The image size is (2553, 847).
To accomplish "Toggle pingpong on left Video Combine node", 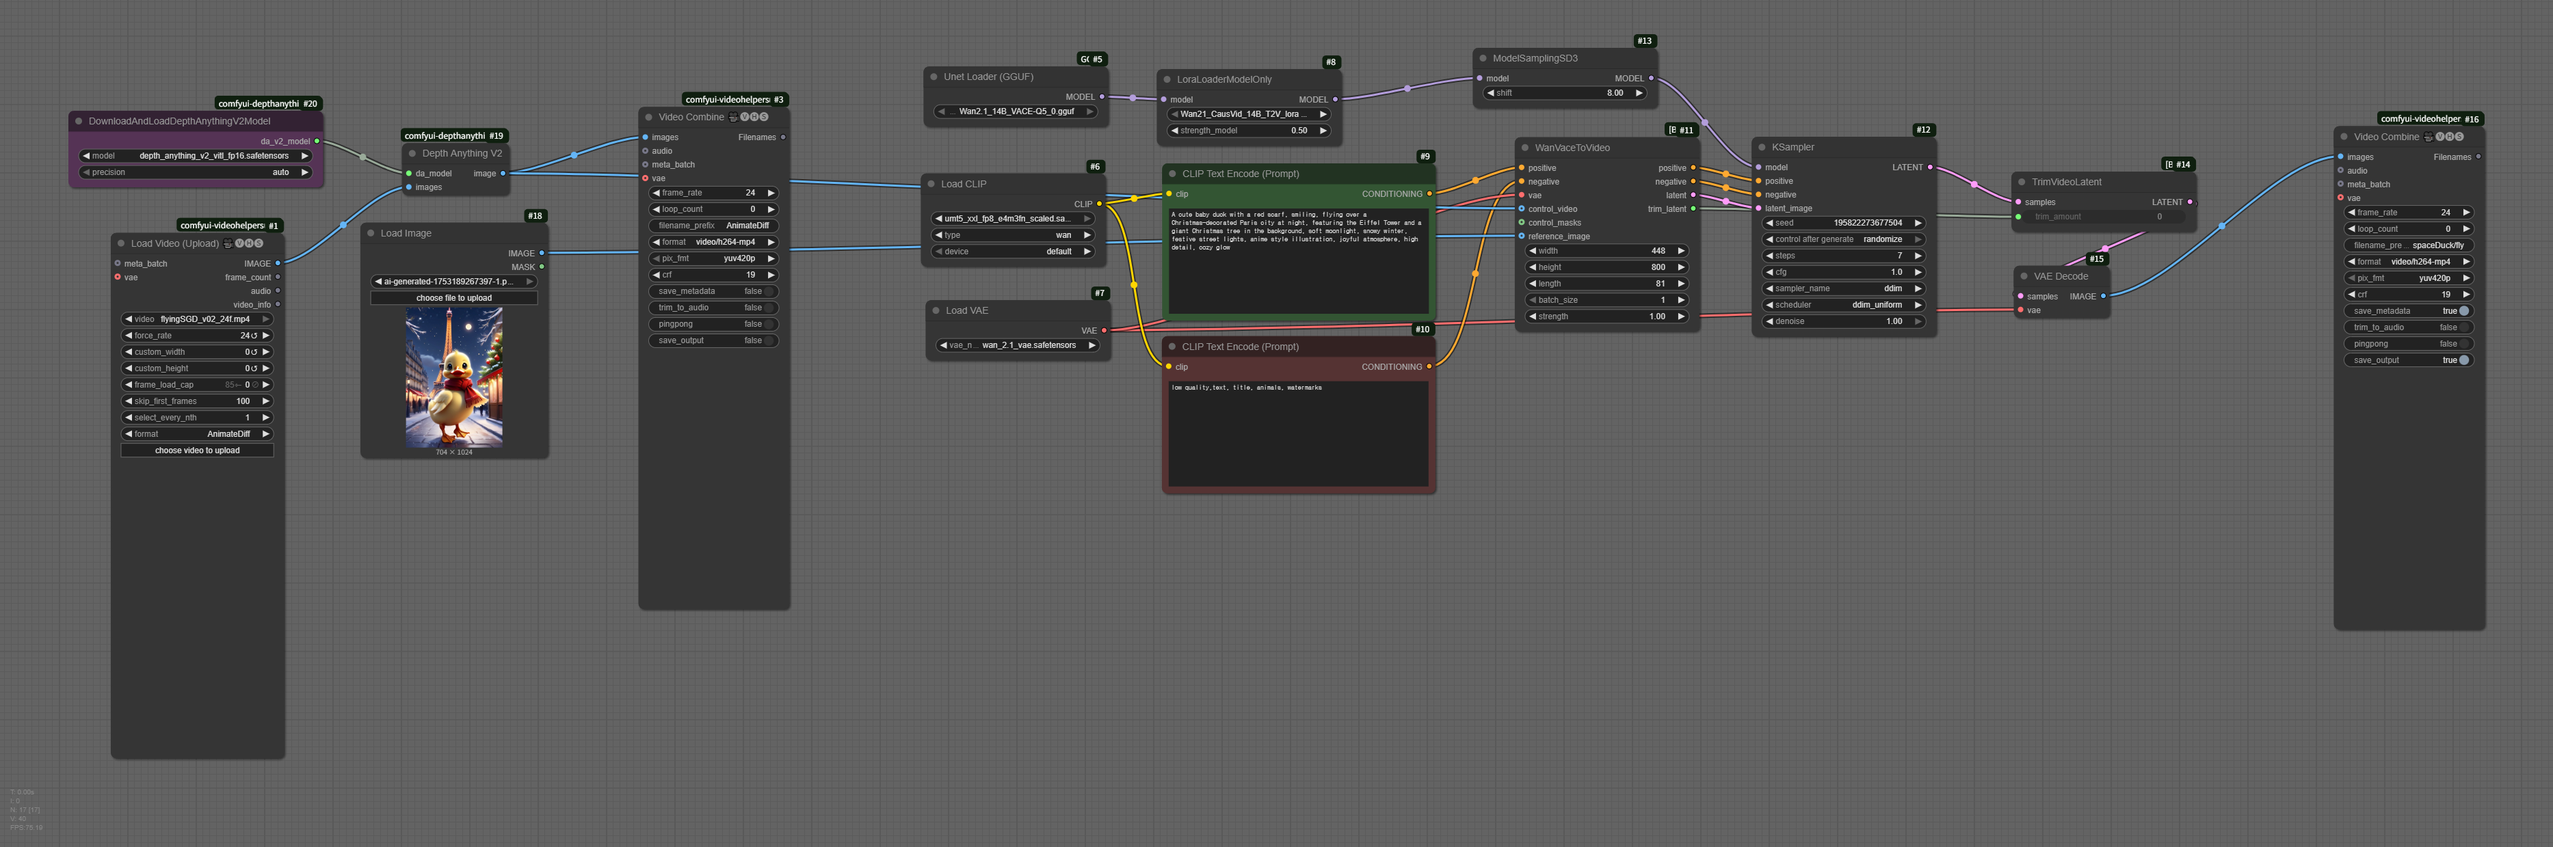I will click(x=768, y=324).
